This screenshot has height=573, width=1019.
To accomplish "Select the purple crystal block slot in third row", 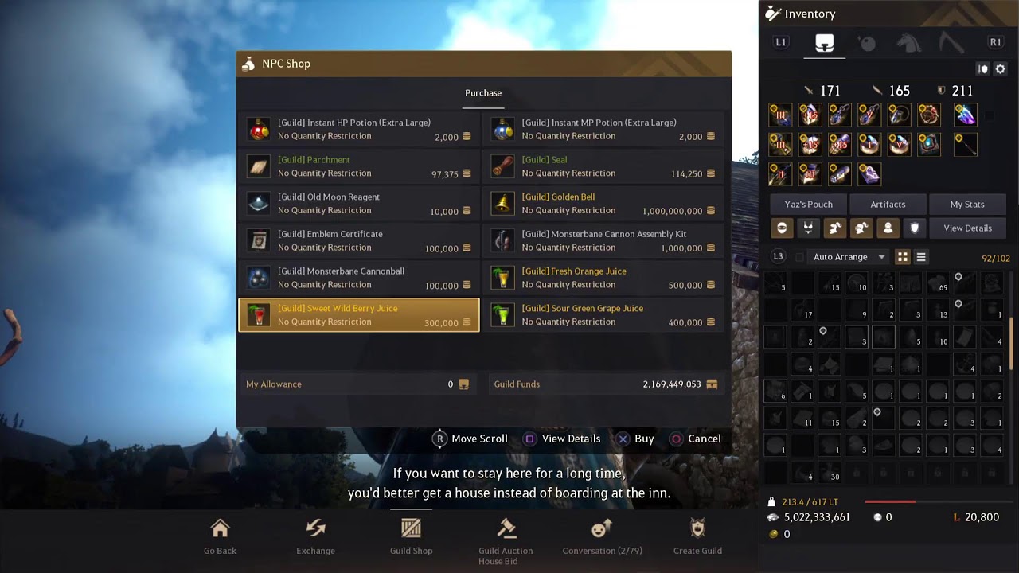I will (x=869, y=173).
